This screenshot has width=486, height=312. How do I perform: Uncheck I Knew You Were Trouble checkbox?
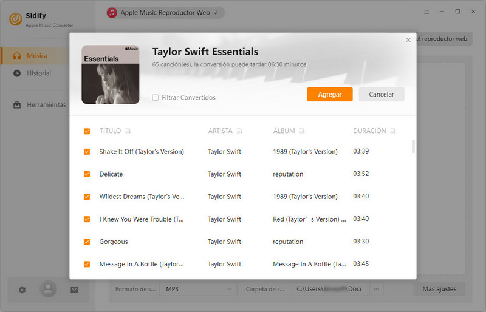pyautogui.click(x=87, y=219)
